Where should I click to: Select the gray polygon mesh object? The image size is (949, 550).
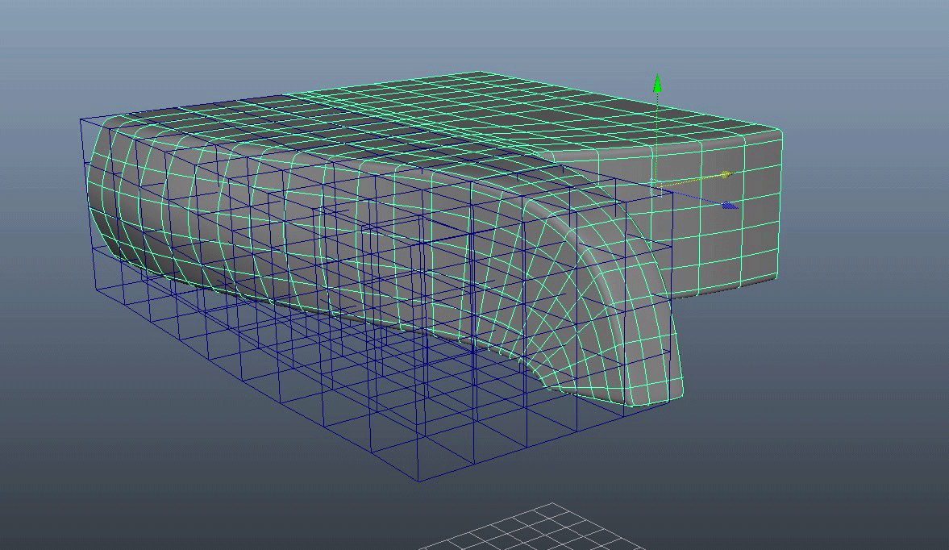pos(434,239)
